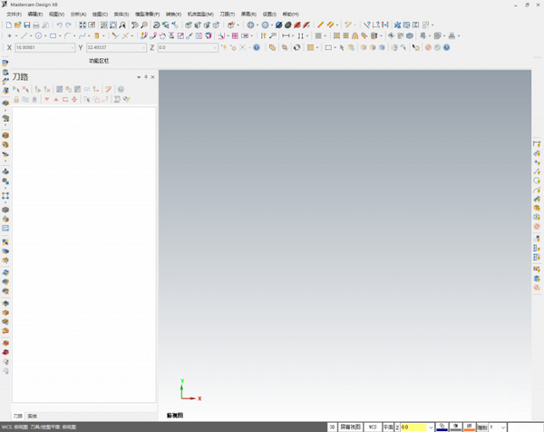Click the red up-arrow move icon

point(56,100)
